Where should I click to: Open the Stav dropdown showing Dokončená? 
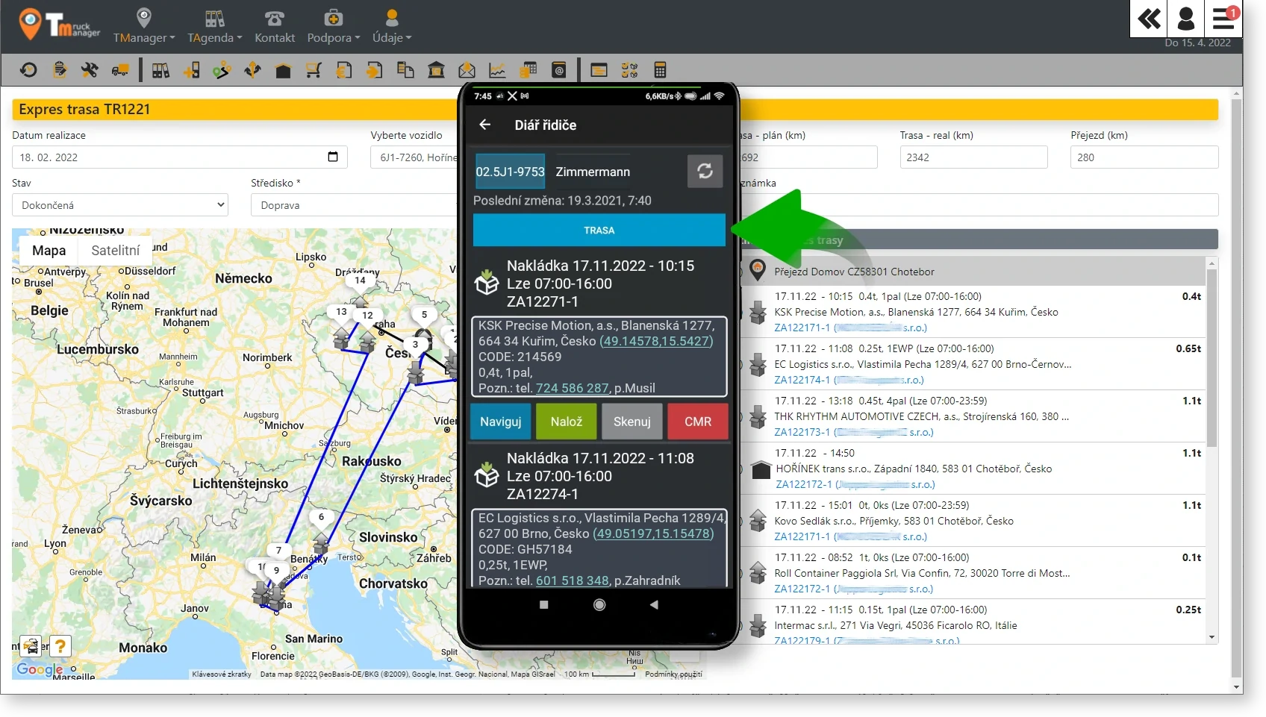coord(119,204)
